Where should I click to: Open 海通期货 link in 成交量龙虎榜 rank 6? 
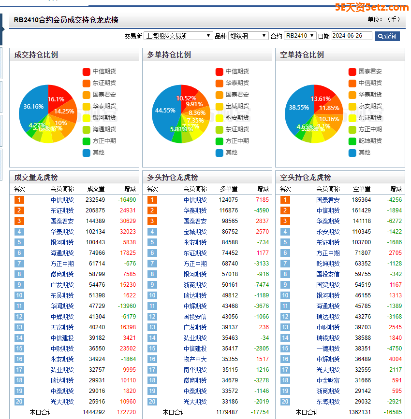point(62,253)
